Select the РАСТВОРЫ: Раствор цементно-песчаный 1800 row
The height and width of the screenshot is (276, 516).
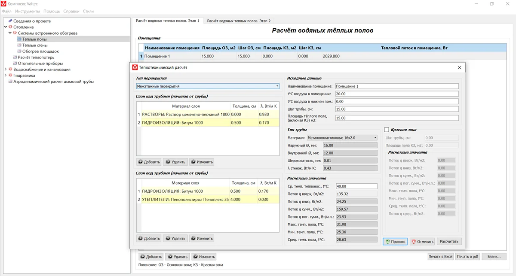[208, 115]
